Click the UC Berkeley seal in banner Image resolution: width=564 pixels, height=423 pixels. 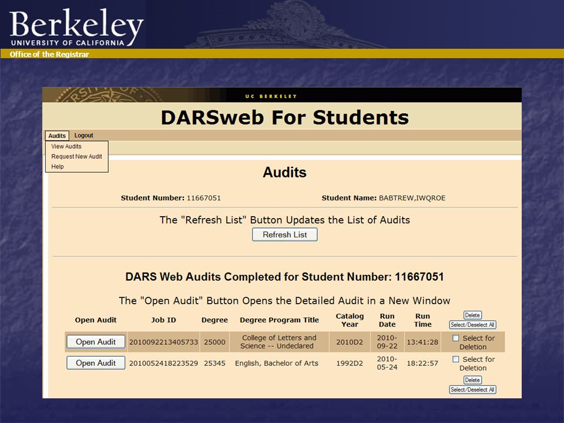(108, 95)
